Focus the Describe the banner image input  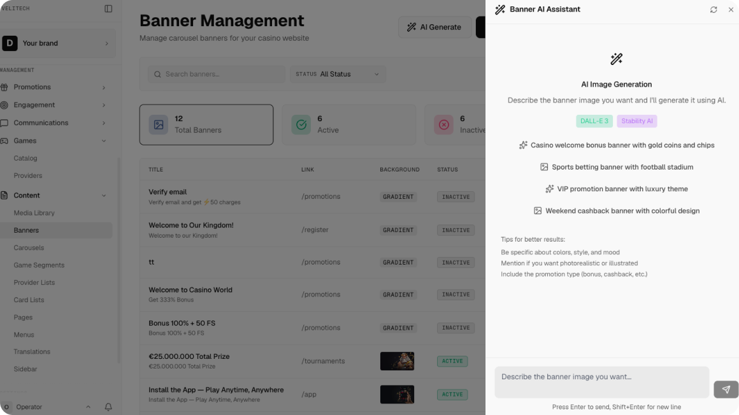(x=602, y=382)
